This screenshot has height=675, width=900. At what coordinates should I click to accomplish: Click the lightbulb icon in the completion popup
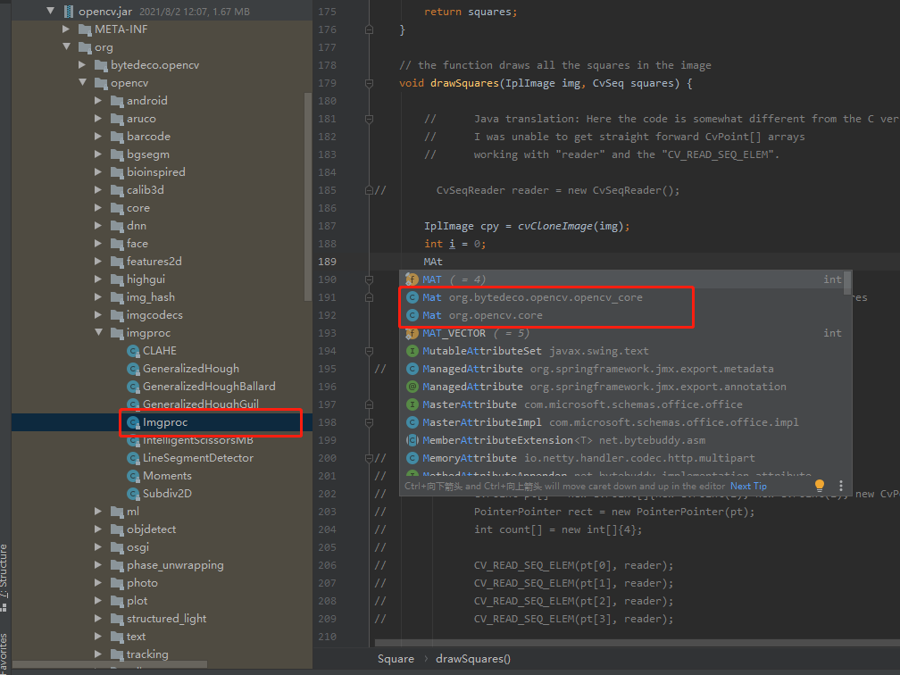(819, 485)
